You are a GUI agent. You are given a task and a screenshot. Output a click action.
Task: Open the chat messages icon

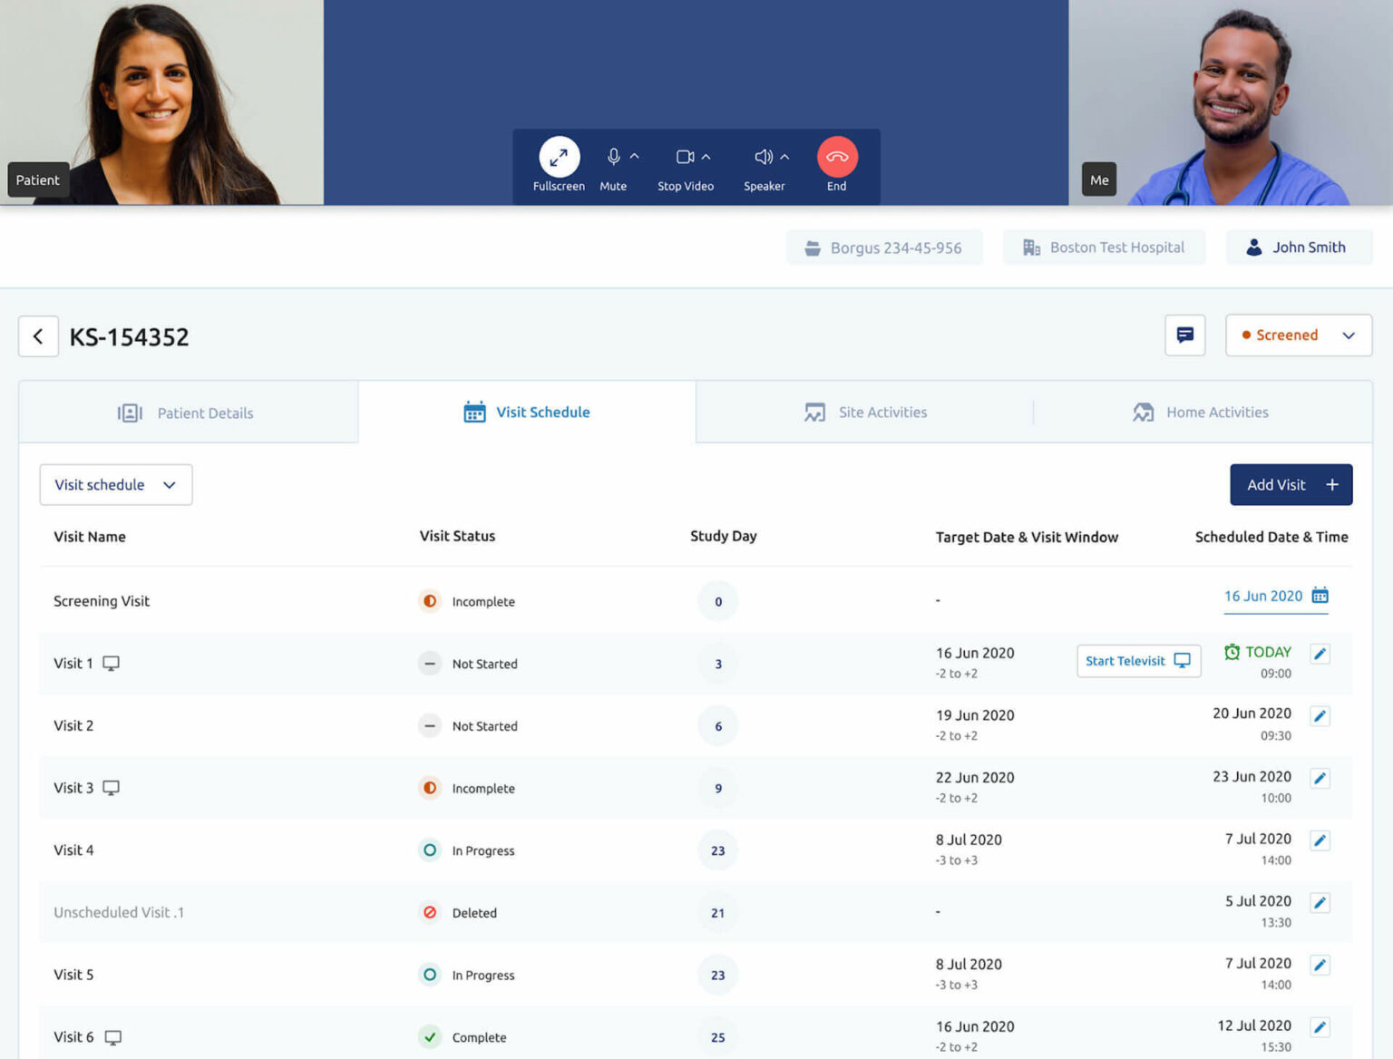[x=1184, y=335]
